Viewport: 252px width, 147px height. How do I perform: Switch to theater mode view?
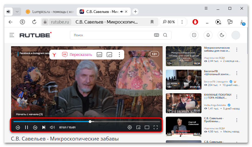[147, 127]
